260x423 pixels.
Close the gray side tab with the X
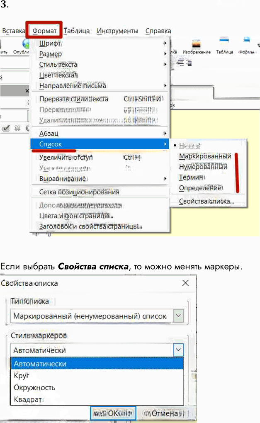(x=27, y=91)
